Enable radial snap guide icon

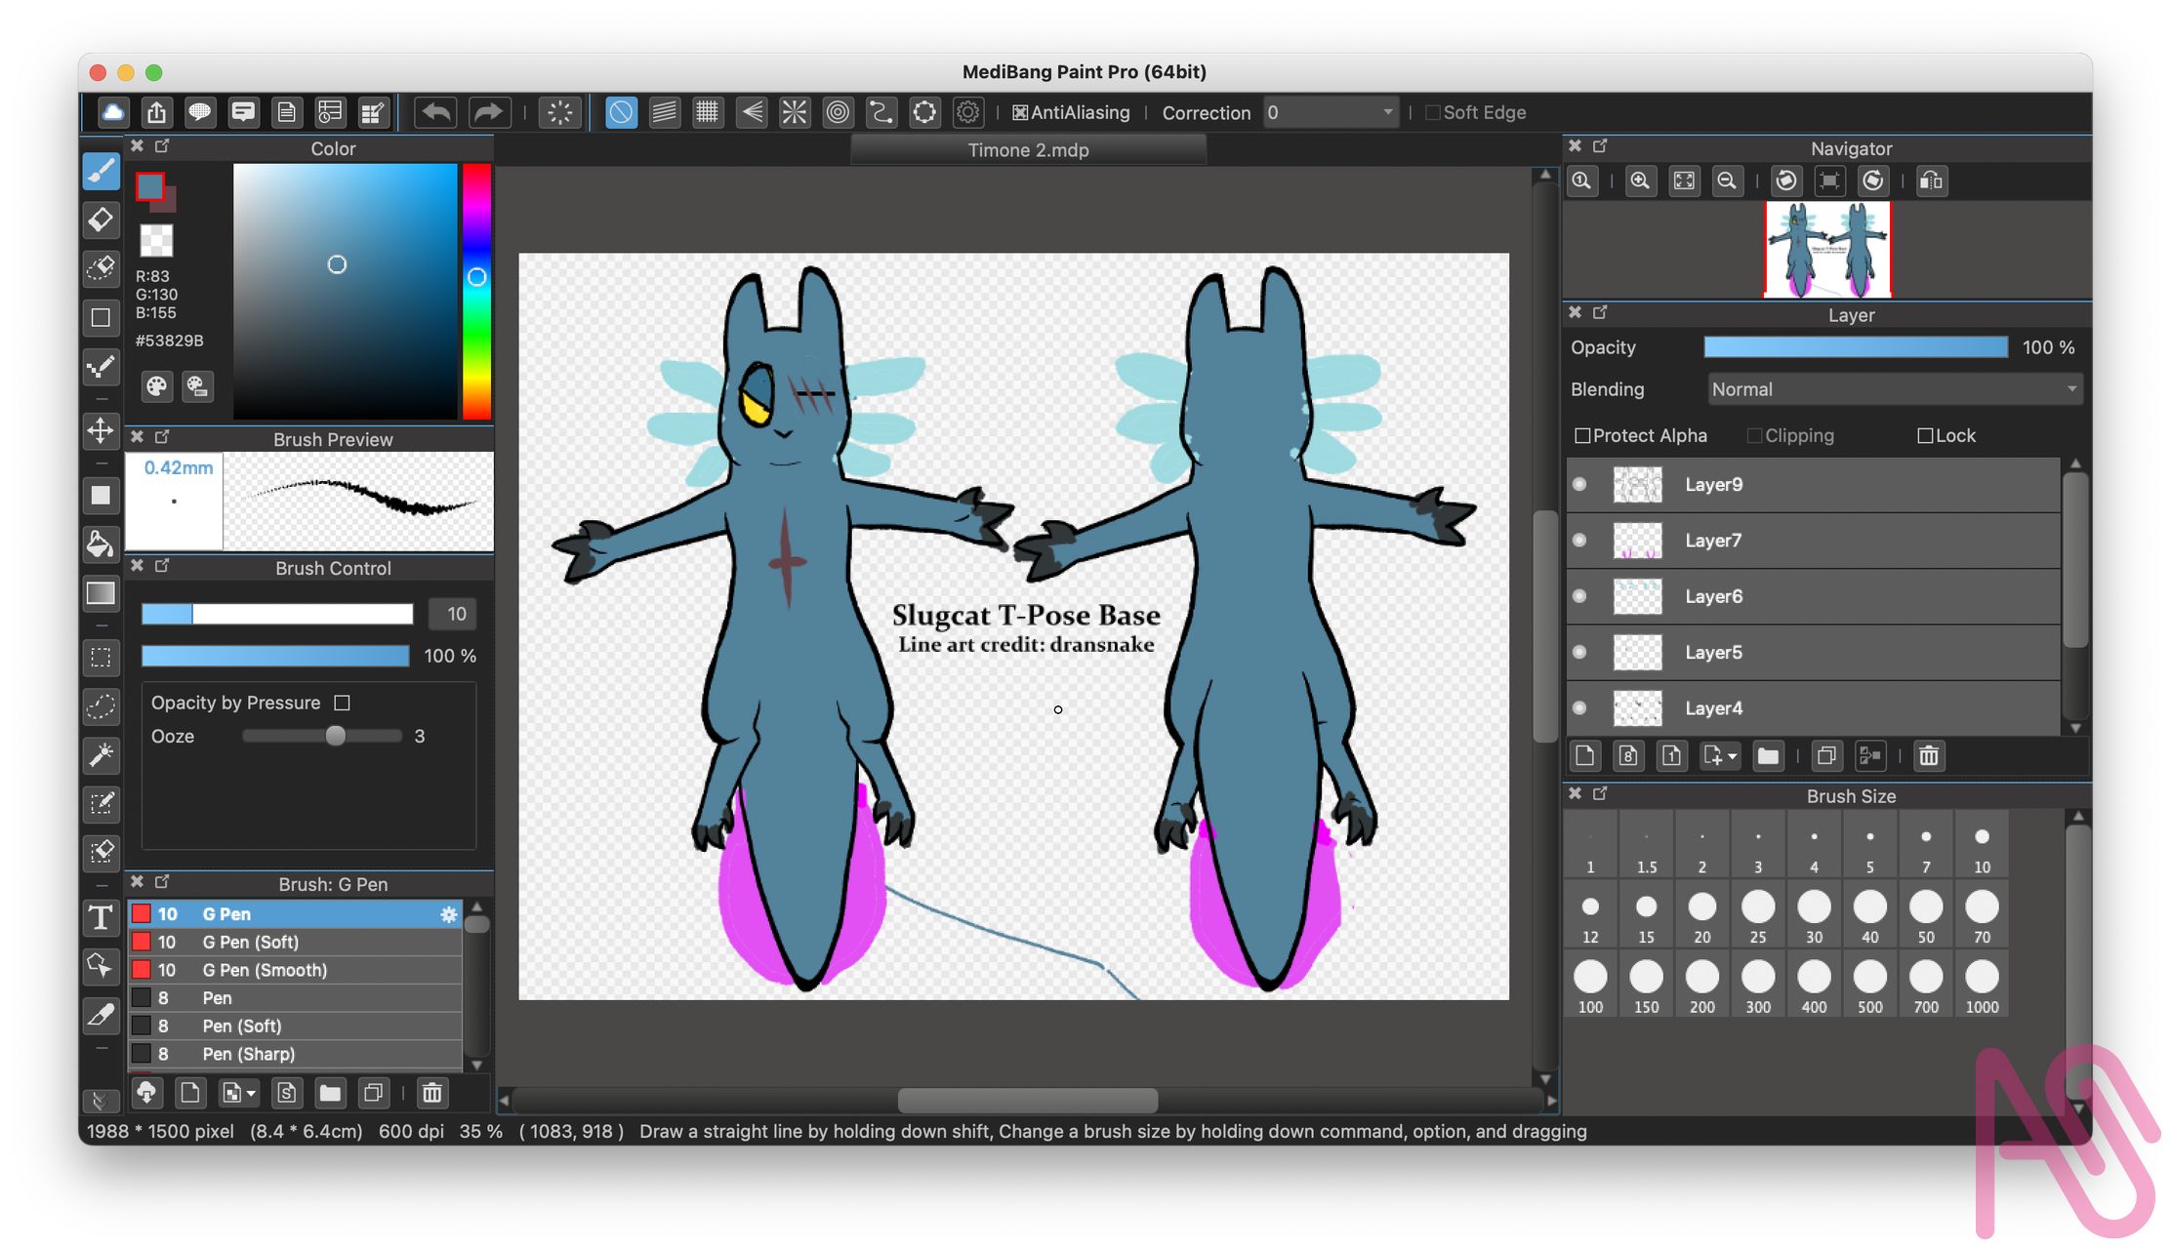[794, 112]
